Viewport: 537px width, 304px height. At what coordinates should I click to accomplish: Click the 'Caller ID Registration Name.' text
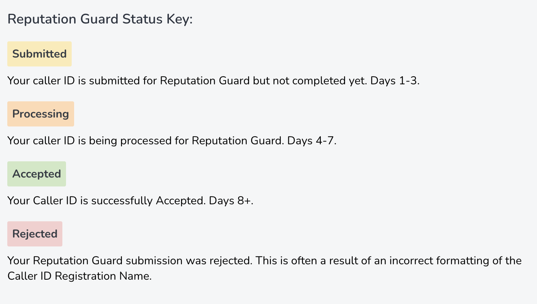[x=79, y=276]
